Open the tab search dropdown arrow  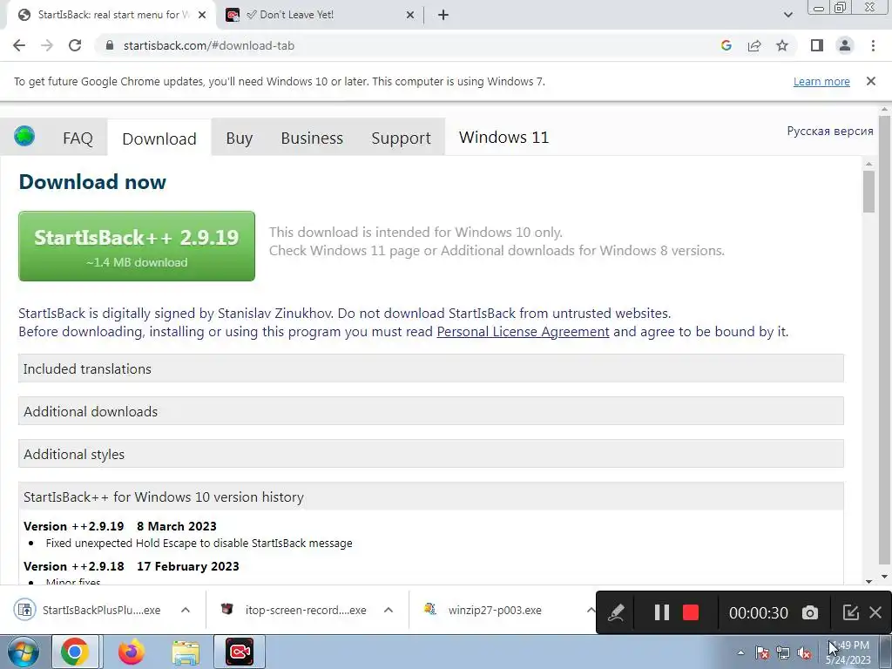tap(787, 15)
